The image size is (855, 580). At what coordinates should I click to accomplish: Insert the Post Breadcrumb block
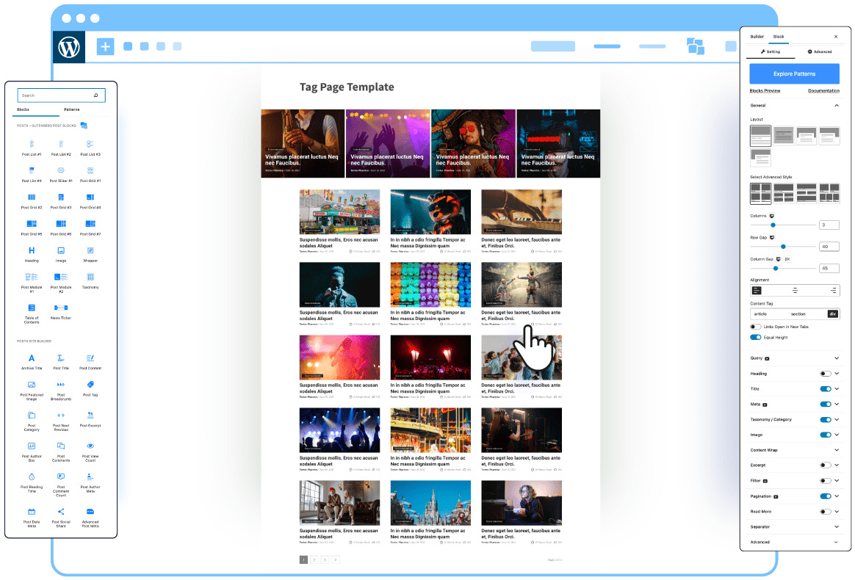pos(61,391)
